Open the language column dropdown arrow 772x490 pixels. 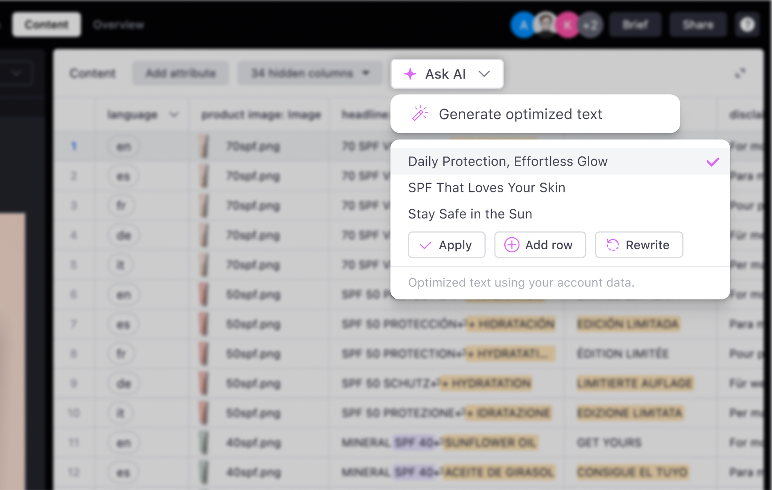pos(174,115)
